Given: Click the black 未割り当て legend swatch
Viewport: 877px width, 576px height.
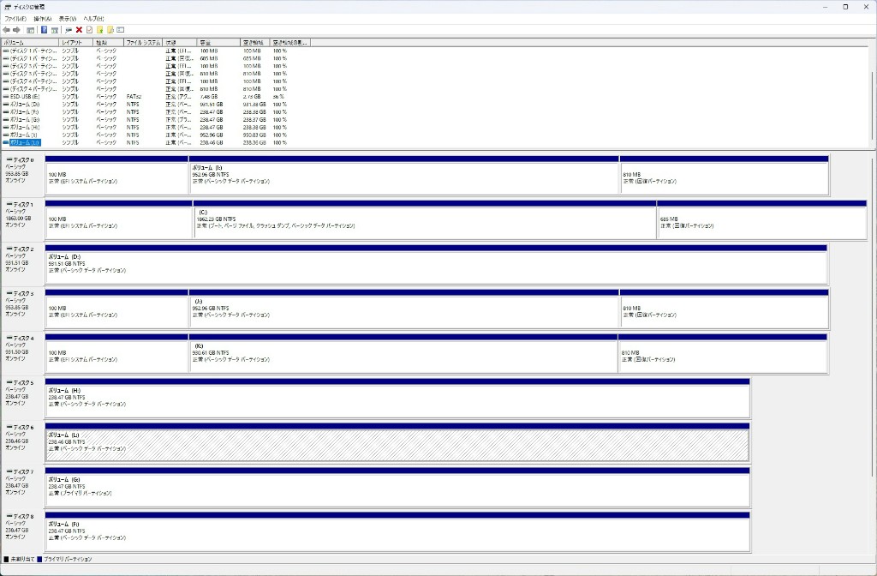Looking at the screenshot, I should (x=6, y=559).
